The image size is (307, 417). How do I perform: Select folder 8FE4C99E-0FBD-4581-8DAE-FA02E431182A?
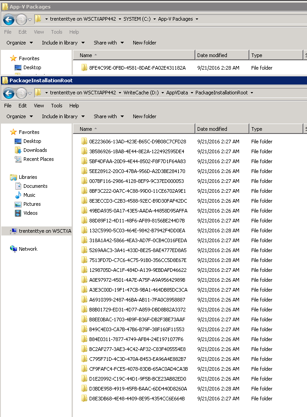[137, 68]
